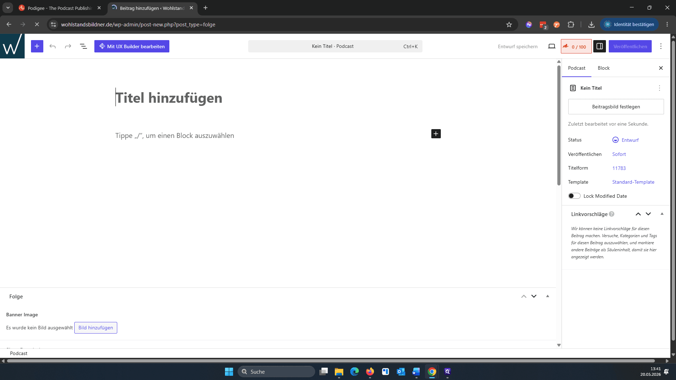Open the Chrome extensions puzzle icon
The height and width of the screenshot is (380, 676).
[571, 24]
